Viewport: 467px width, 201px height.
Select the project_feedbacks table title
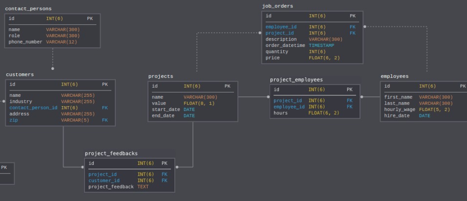[x=111, y=154]
